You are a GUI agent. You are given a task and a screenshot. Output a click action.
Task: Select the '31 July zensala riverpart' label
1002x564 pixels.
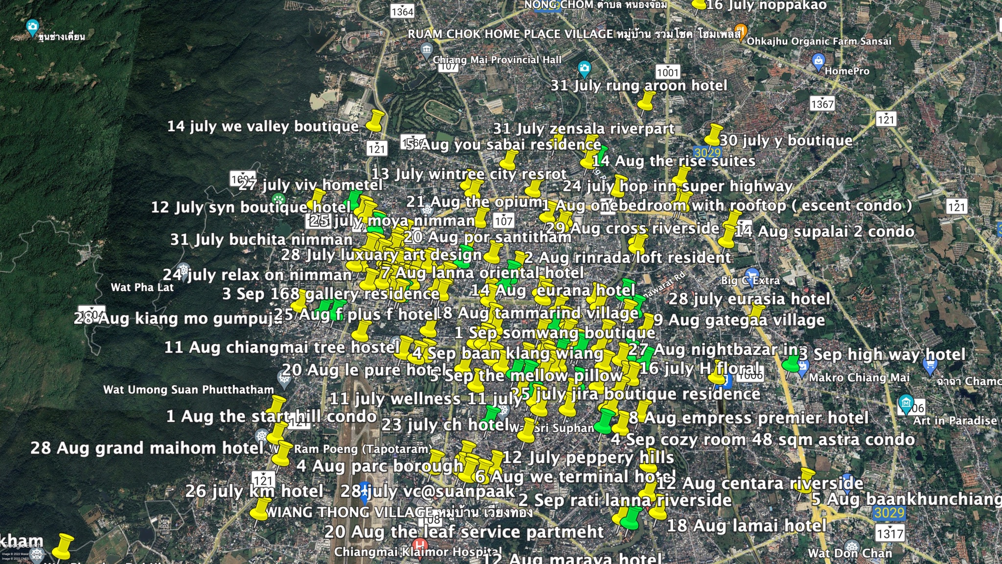(x=584, y=129)
